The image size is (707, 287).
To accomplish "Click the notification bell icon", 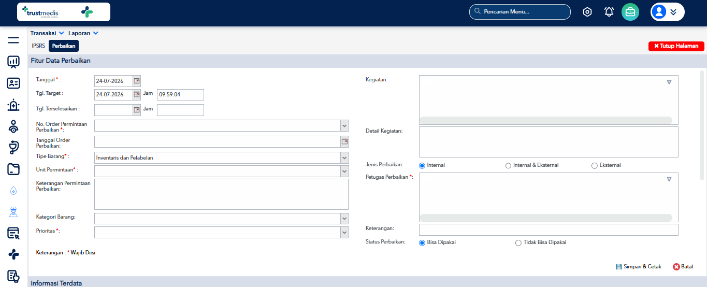I will (609, 12).
